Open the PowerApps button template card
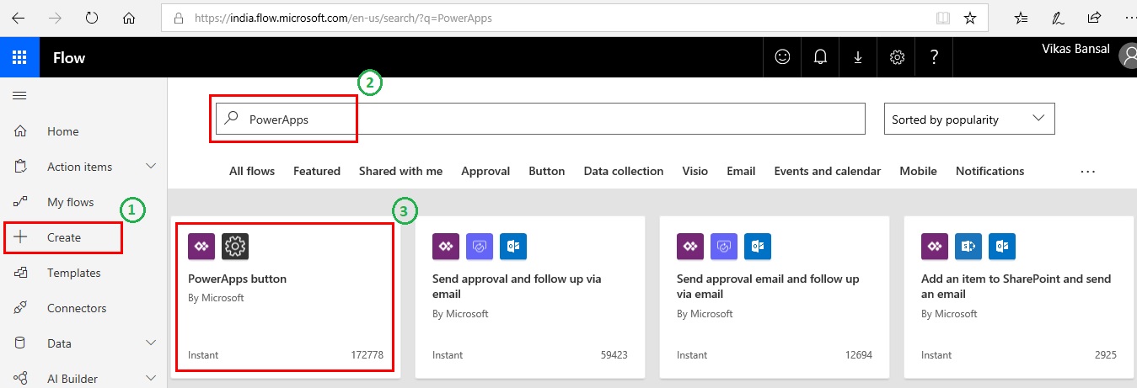 pos(285,297)
